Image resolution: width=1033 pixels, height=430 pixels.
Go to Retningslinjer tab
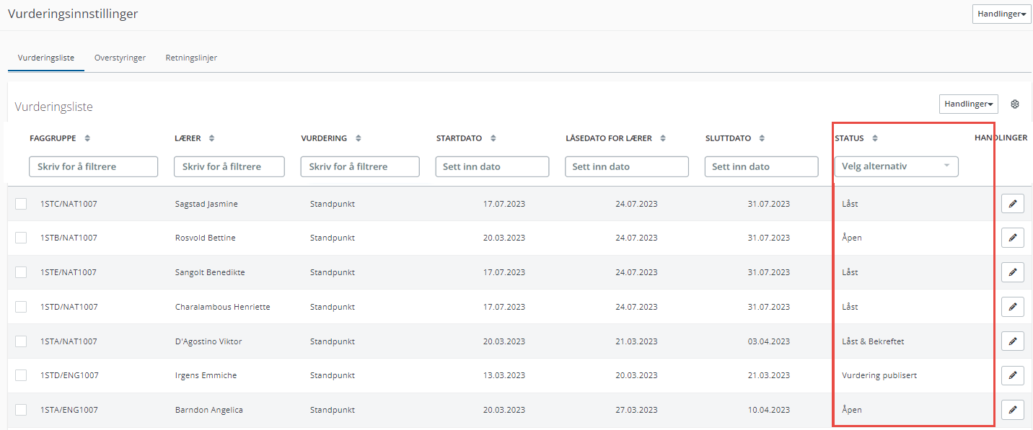click(191, 58)
